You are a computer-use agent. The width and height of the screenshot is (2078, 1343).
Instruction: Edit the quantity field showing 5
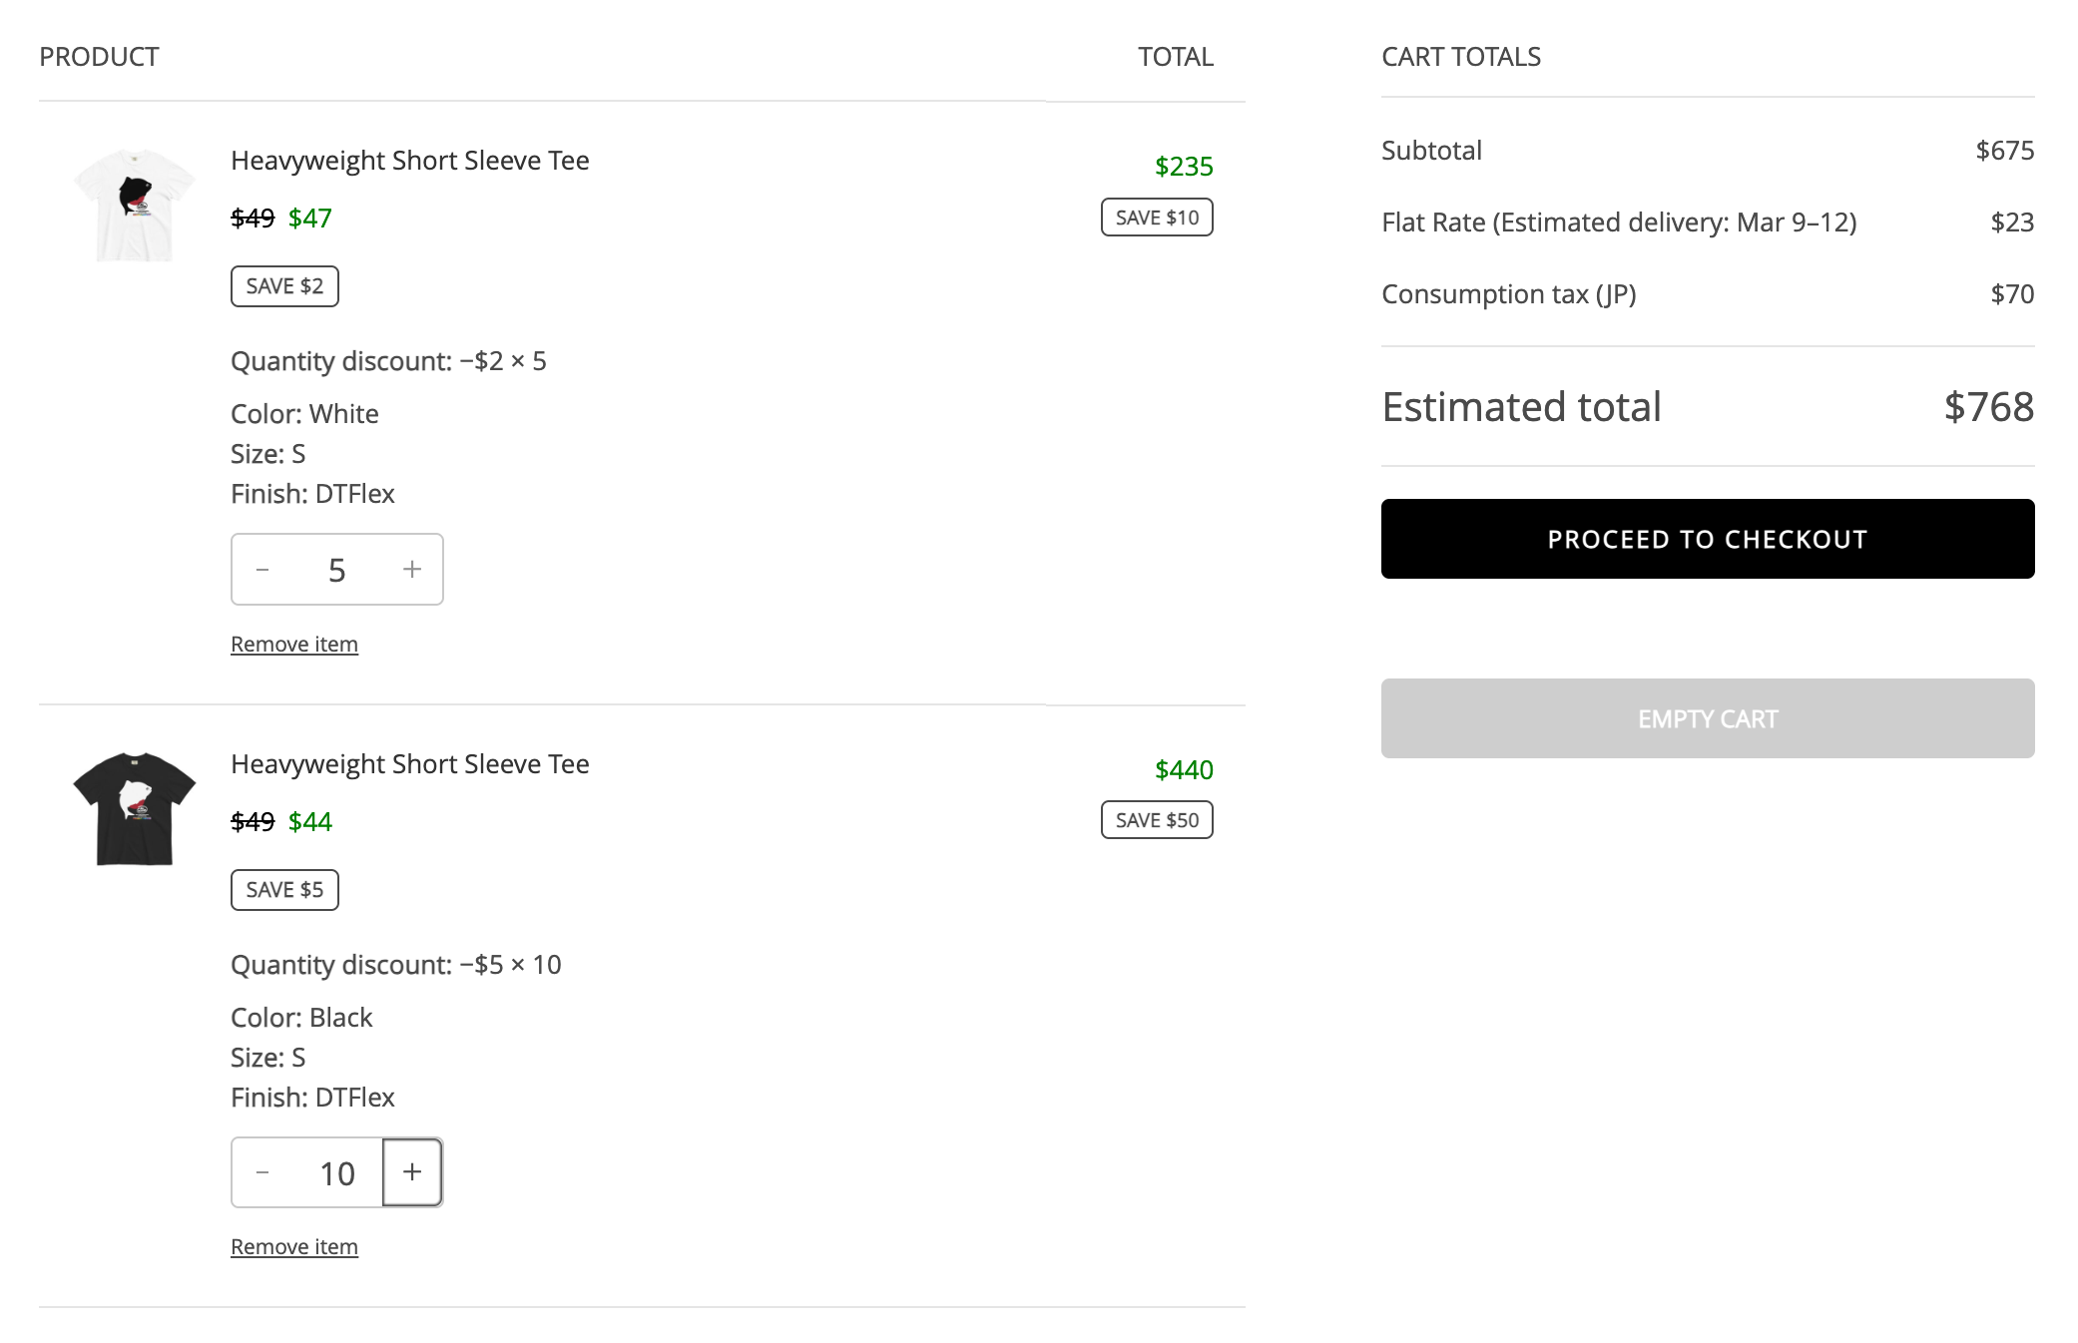click(x=337, y=570)
